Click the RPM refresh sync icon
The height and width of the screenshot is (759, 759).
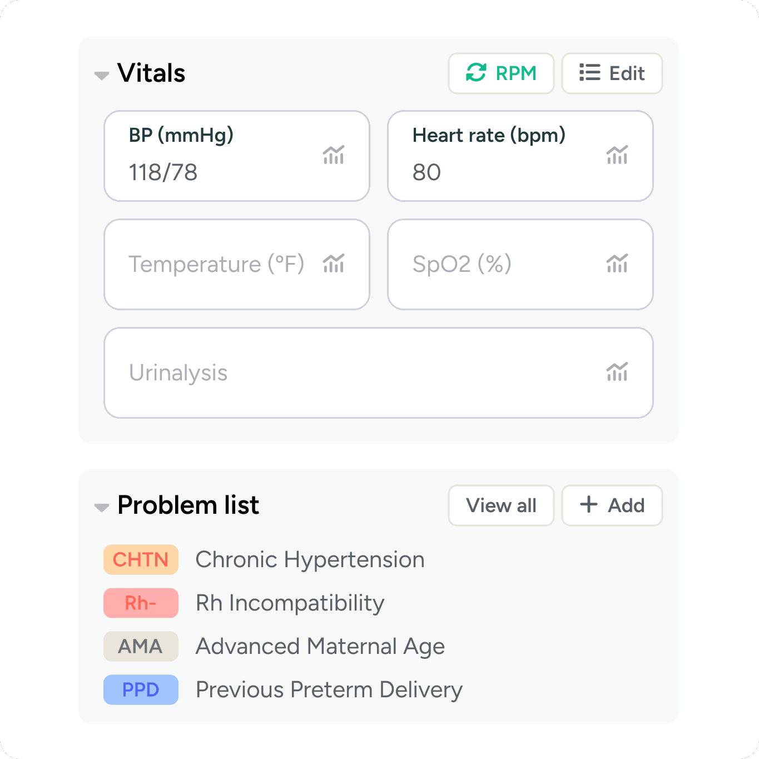pos(477,73)
